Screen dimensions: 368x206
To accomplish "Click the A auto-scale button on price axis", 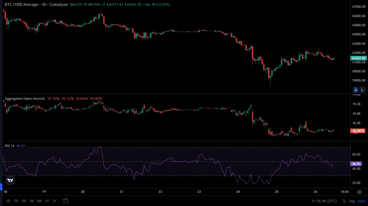I will coord(356,90).
